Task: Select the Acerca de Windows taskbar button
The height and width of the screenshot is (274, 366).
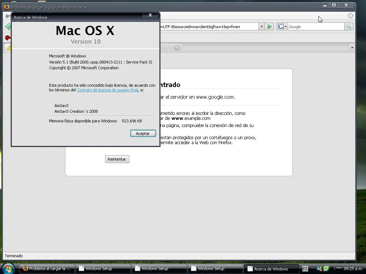Action: [x=272, y=269]
